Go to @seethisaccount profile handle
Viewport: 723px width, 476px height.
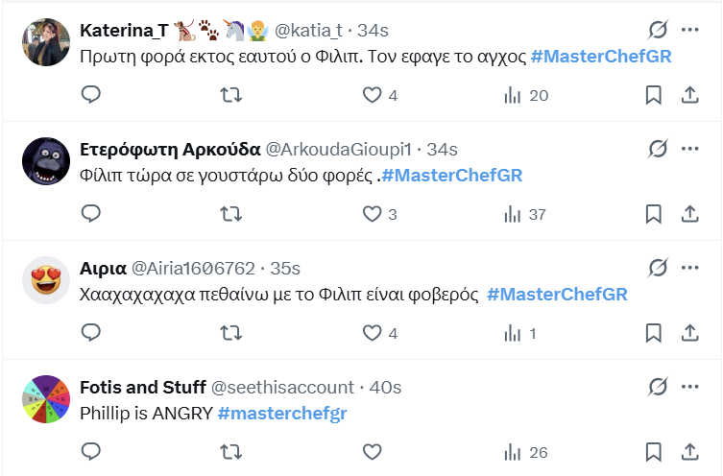pyautogui.click(x=282, y=388)
